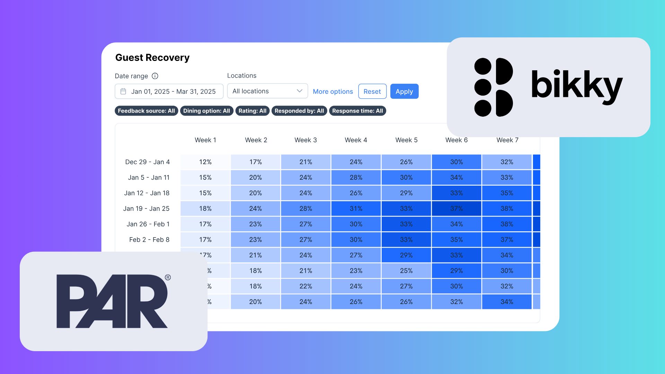Click the Week 1 column header
The height and width of the screenshot is (374, 665).
click(205, 140)
